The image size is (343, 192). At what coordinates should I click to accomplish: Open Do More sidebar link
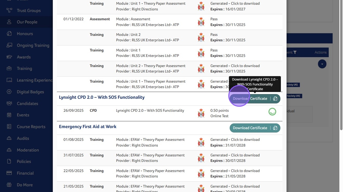(25, 185)
